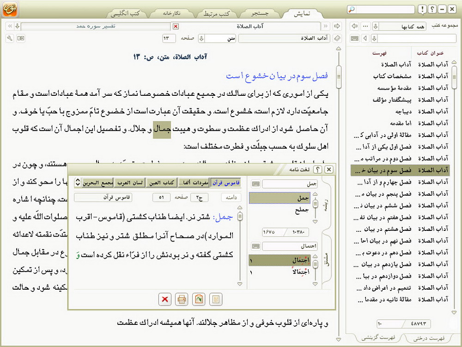Click the page icon at the dictionary bottom
Viewport: 462px width, 347px height.
pyautogui.click(x=216, y=299)
